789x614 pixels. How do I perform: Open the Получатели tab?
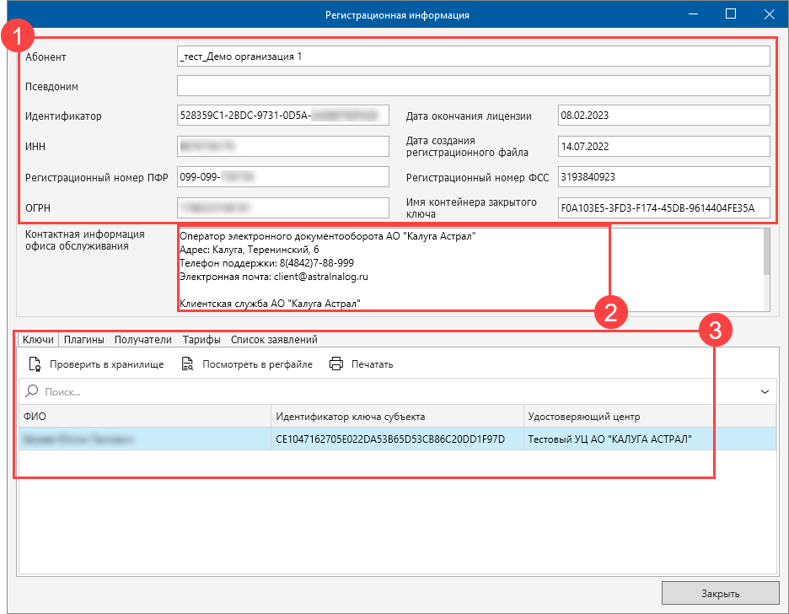143,340
